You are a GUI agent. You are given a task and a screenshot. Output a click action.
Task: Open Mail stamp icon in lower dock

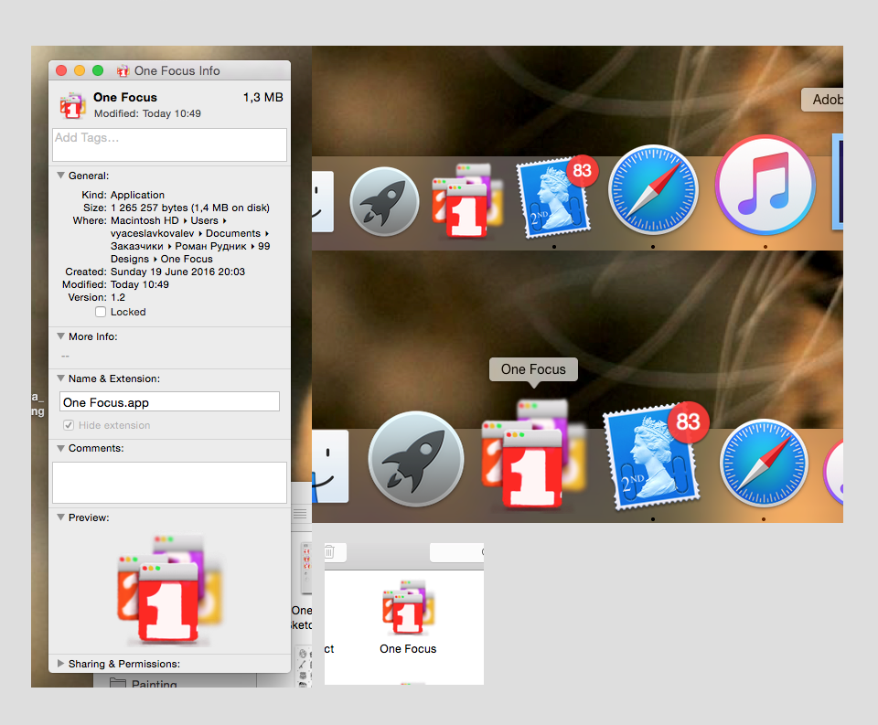tap(652, 456)
